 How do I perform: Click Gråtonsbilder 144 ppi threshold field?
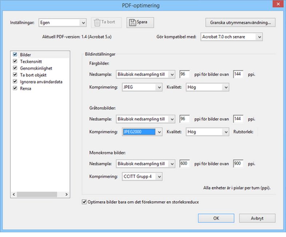(238, 119)
